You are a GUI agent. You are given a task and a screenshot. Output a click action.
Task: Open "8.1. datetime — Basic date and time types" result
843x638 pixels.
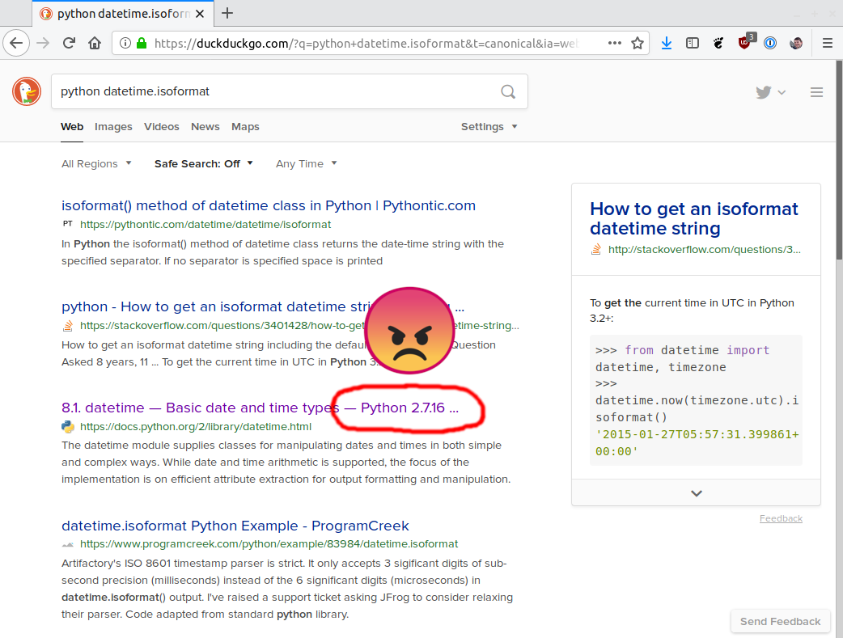click(261, 408)
